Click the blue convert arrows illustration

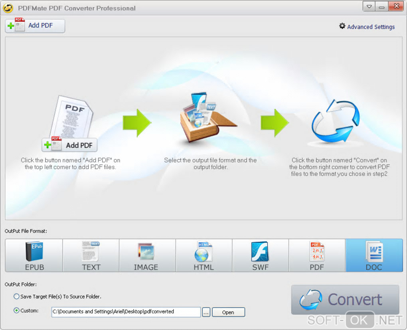point(336,122)
